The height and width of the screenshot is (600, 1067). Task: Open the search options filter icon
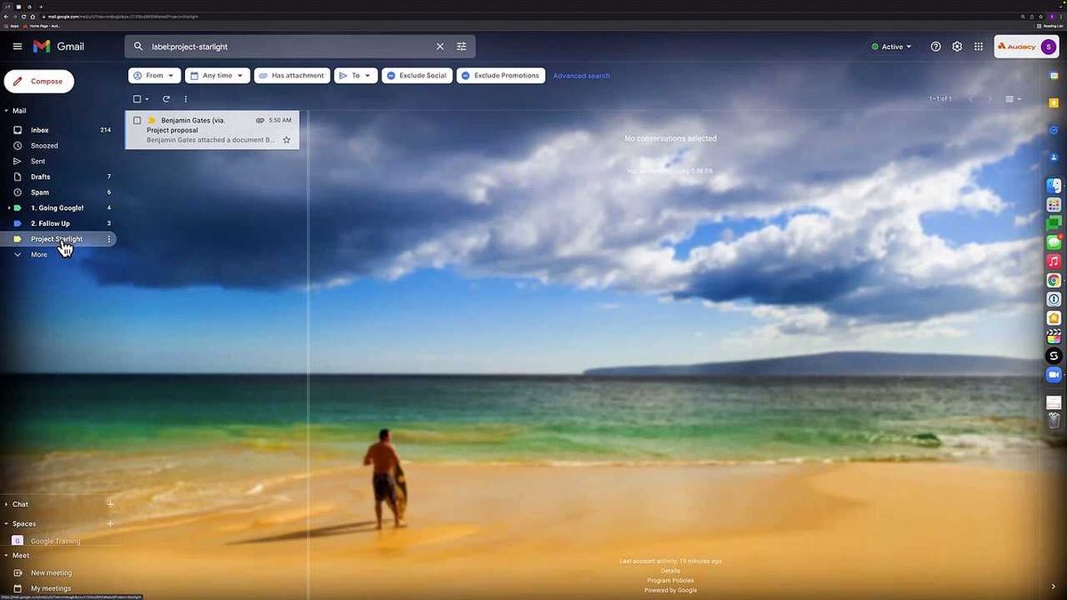coord(461,46)
